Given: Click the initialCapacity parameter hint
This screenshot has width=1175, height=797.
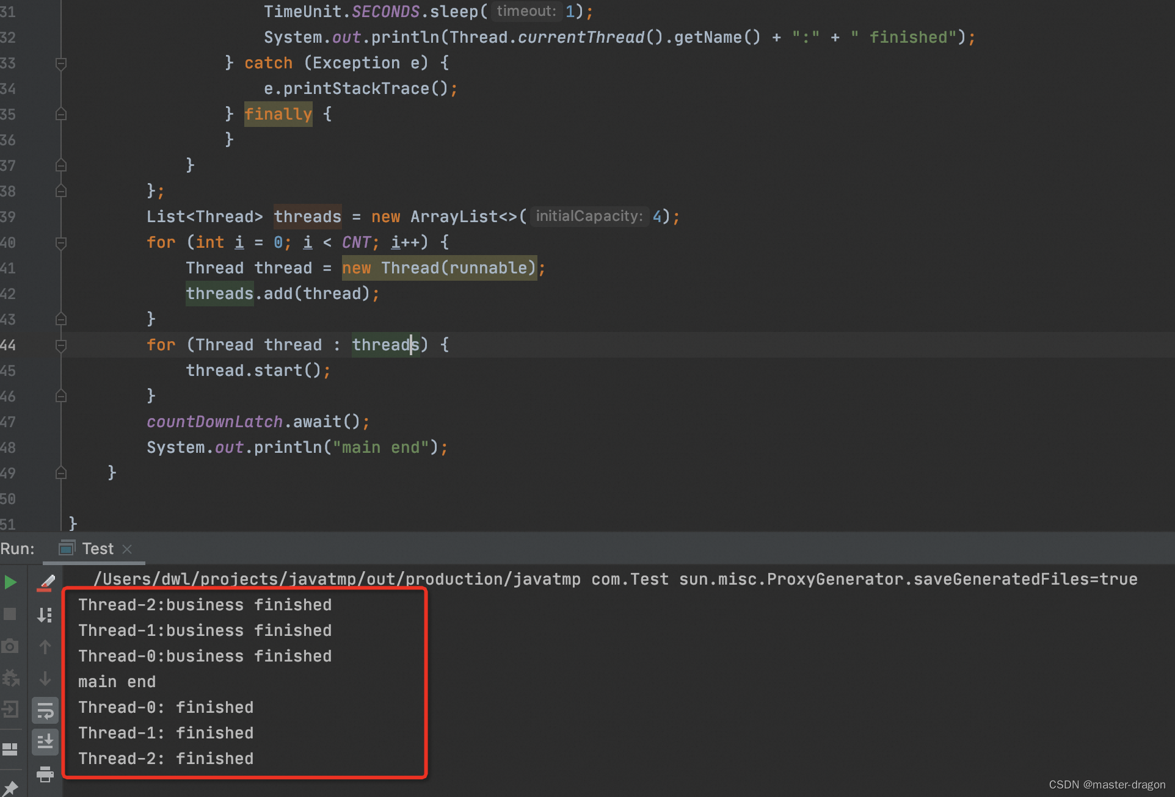Looking at the screenshot, I should (589, 216).
